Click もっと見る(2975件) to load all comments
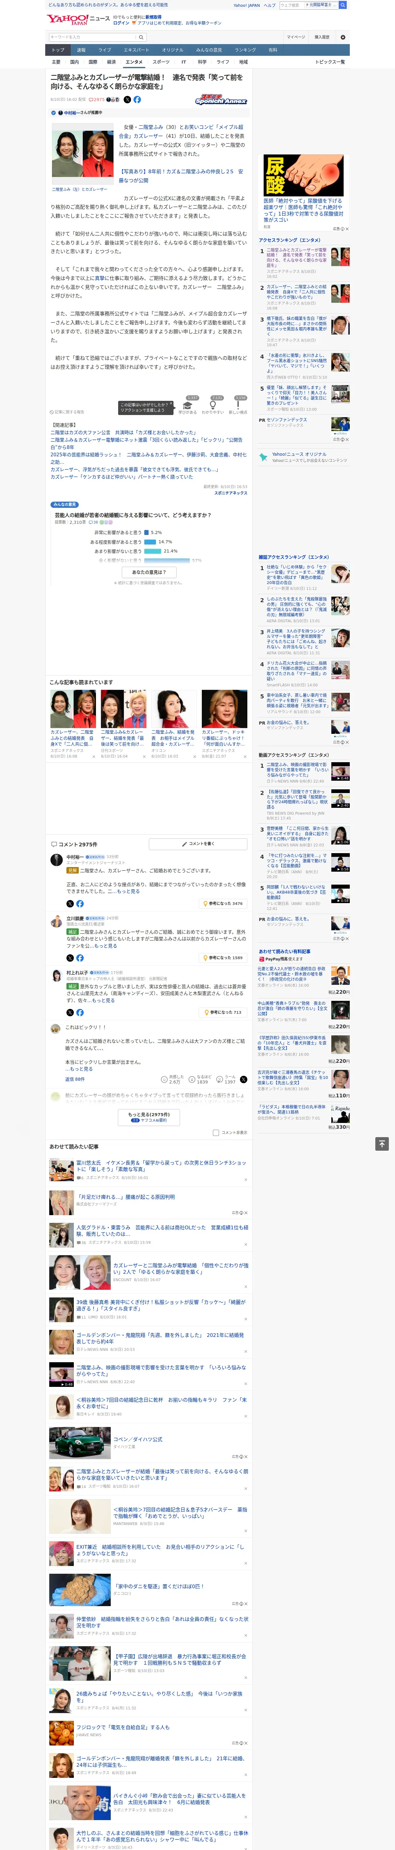The height and width of the screenshot is (1850, 395). tap(149, 1117)
